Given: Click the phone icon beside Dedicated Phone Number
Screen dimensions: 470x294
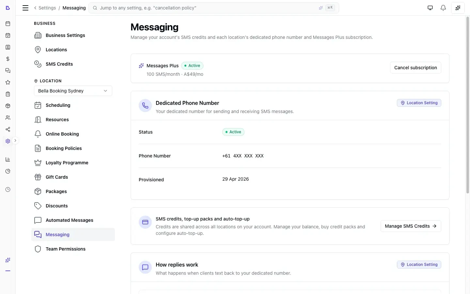Looking at the screenshot, I should coord(145,106).
